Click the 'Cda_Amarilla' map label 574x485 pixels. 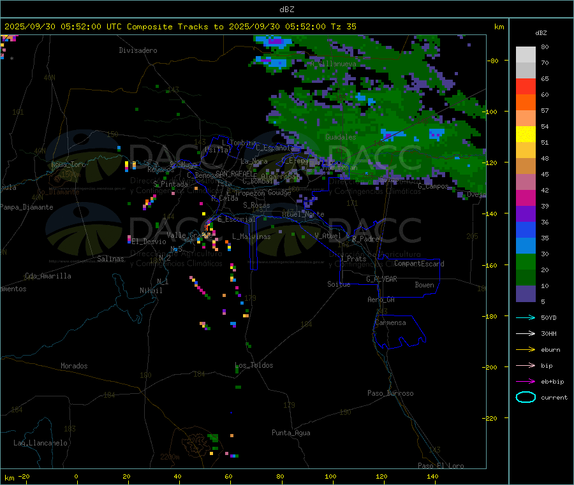click(x=48, y=276)
